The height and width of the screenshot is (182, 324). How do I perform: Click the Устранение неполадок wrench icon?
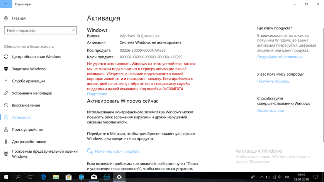[x=6, y=93]
